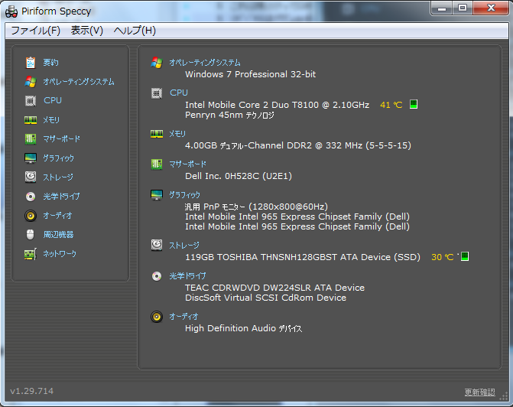Click the Windows flag icon in summary panel
513x407 pixels.
(x=157, y=63)
